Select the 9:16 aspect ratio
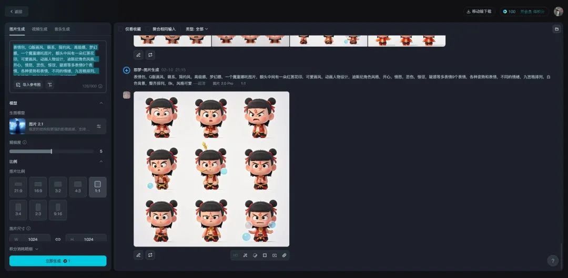Viewport: 568px width, 278px height. pos(58,210)
